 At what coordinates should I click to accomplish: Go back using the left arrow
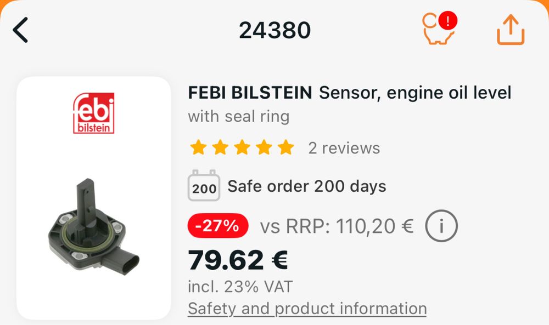coord(21,30)
